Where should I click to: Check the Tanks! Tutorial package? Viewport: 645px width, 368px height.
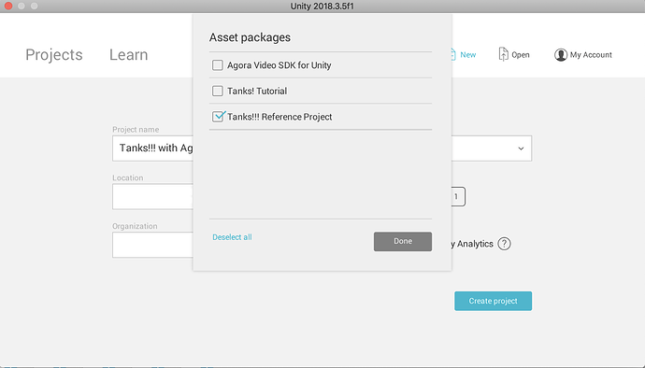pos(217,91)
